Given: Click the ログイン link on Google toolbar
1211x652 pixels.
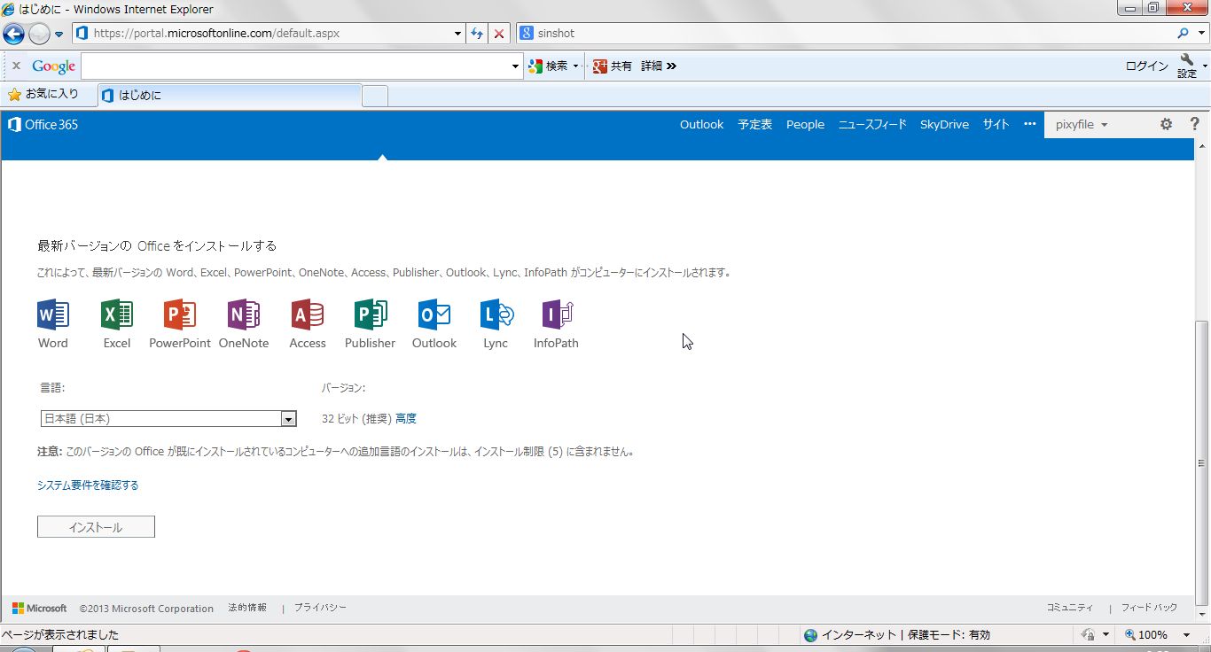Looking at the screenshot, I should [1147, 66].
